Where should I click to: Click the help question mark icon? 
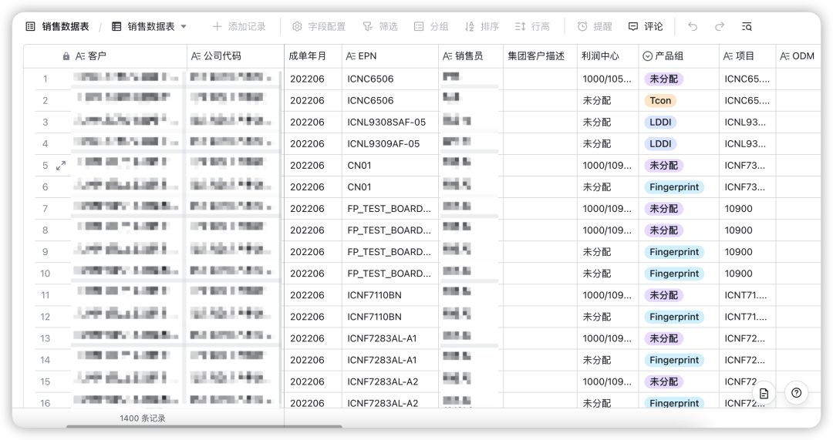[797, 393]
